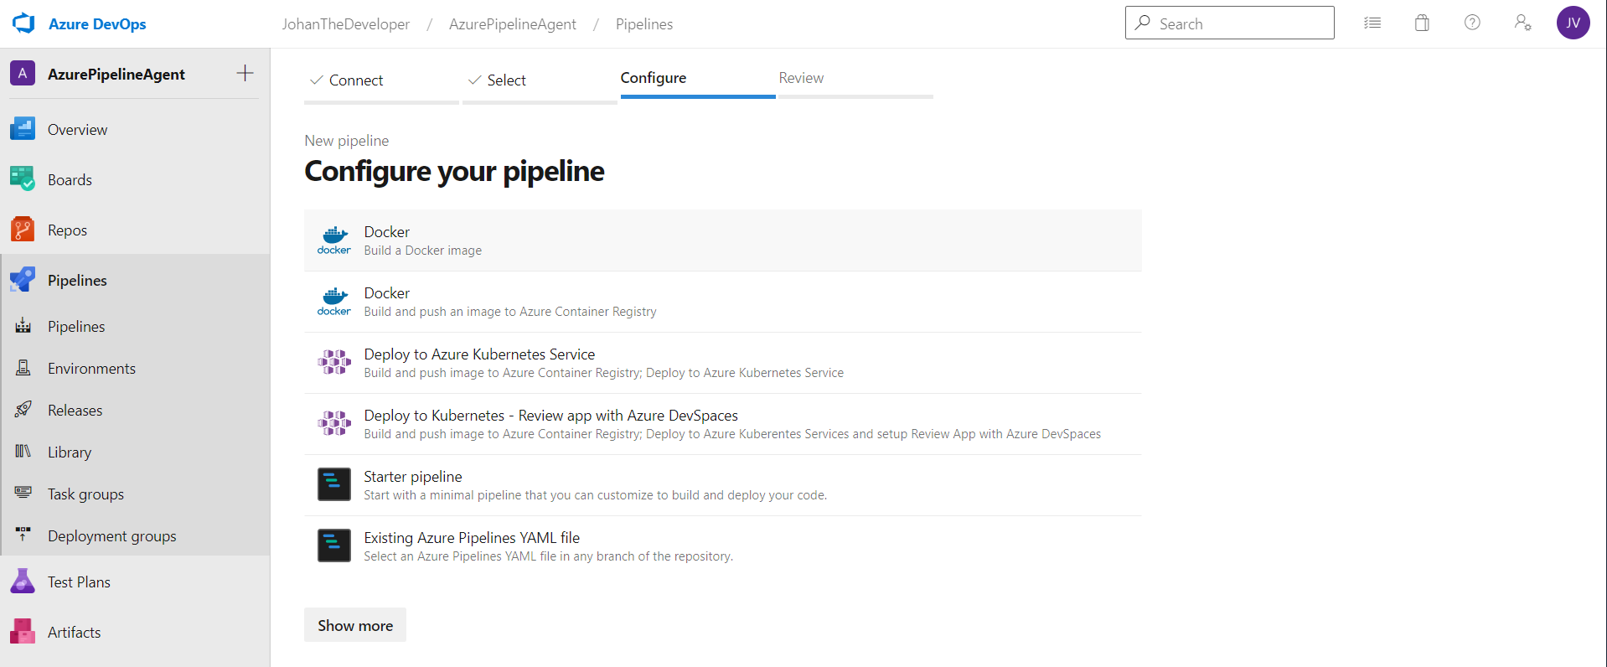This screenshot has width=1607, height=667.
Task: Click 'Start with a minimal pipeline' description text
Action: tap(595, 495)
